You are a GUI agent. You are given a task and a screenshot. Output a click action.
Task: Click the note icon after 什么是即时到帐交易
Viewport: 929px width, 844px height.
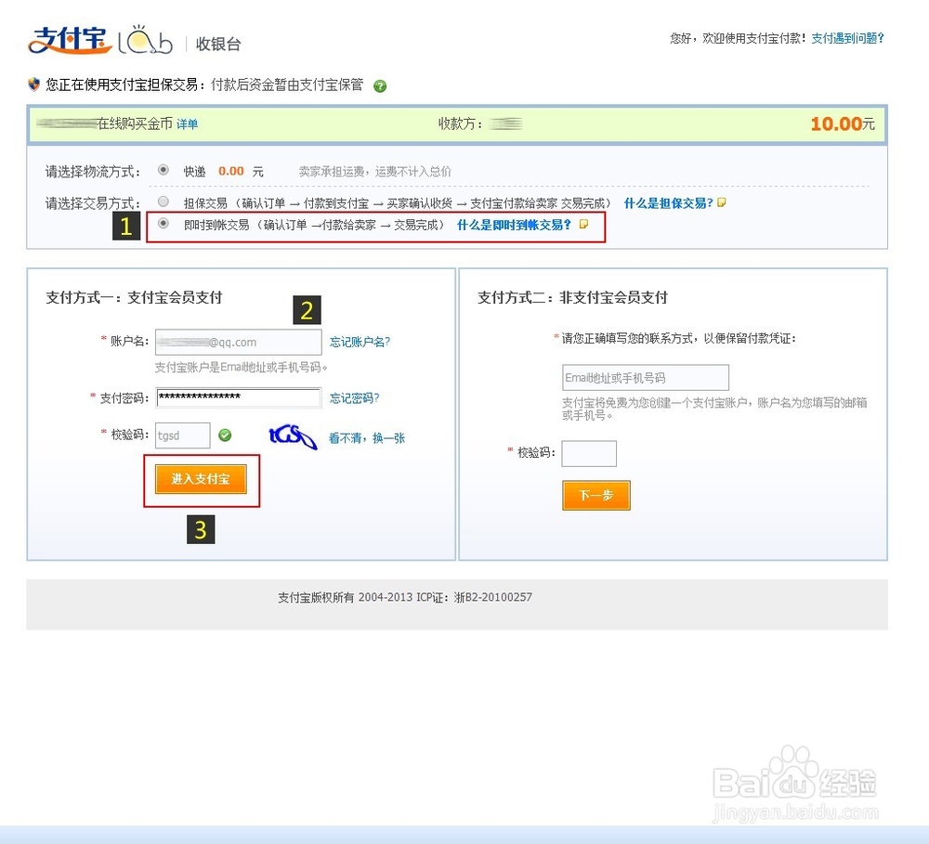pos(583,224)
